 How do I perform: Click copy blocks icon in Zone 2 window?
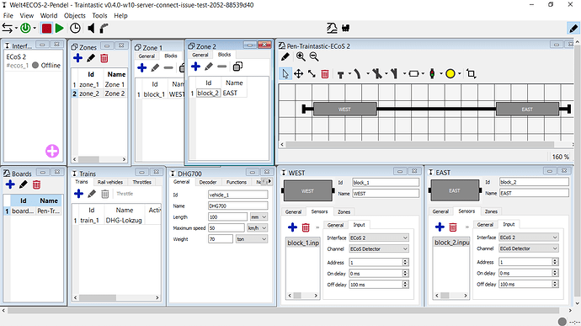(237, 67)
